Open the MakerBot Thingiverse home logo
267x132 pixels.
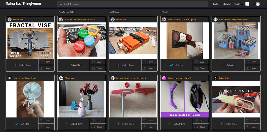(23, 4)
